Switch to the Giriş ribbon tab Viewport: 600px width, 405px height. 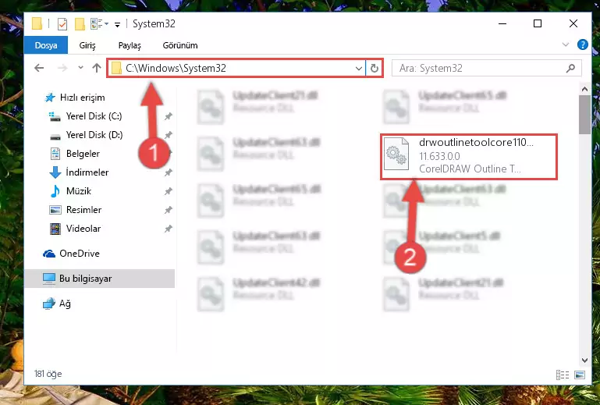[87, 45]
